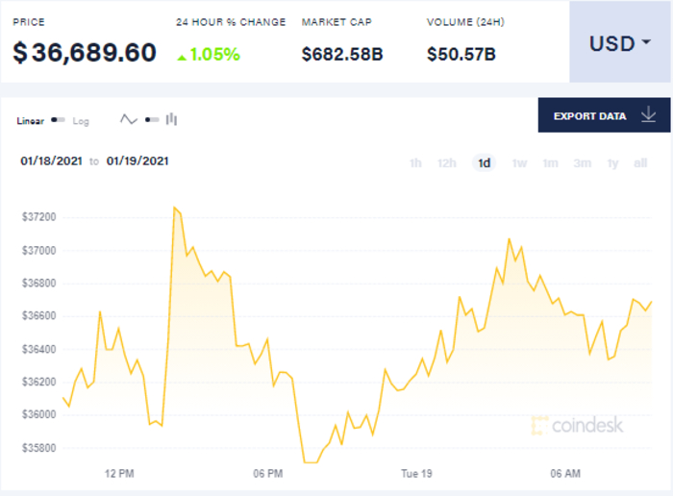
Task: Click the green 24-hour change up arrow
Action: pos(181,56)
